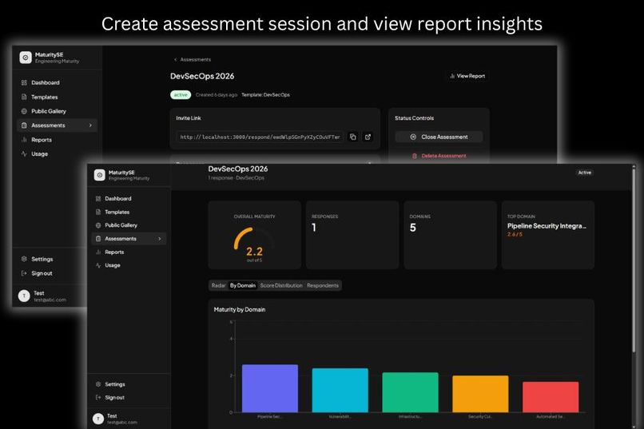Image resolution: width=644 pixels, height=429 pixels.
Task: Click invite link URL field
Action: 260,137
